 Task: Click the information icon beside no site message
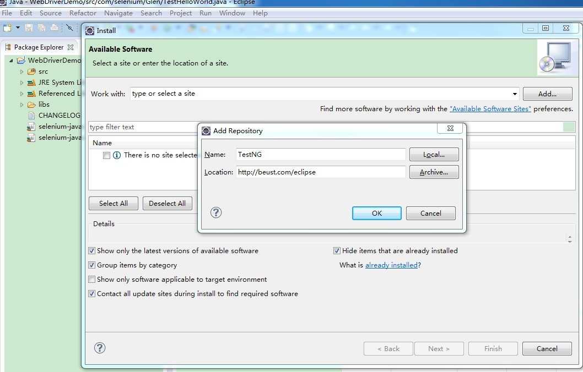point(117,155)
